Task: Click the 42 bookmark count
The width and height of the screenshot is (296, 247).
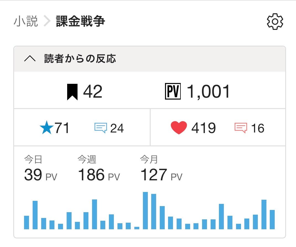Action: click(93, 92)
